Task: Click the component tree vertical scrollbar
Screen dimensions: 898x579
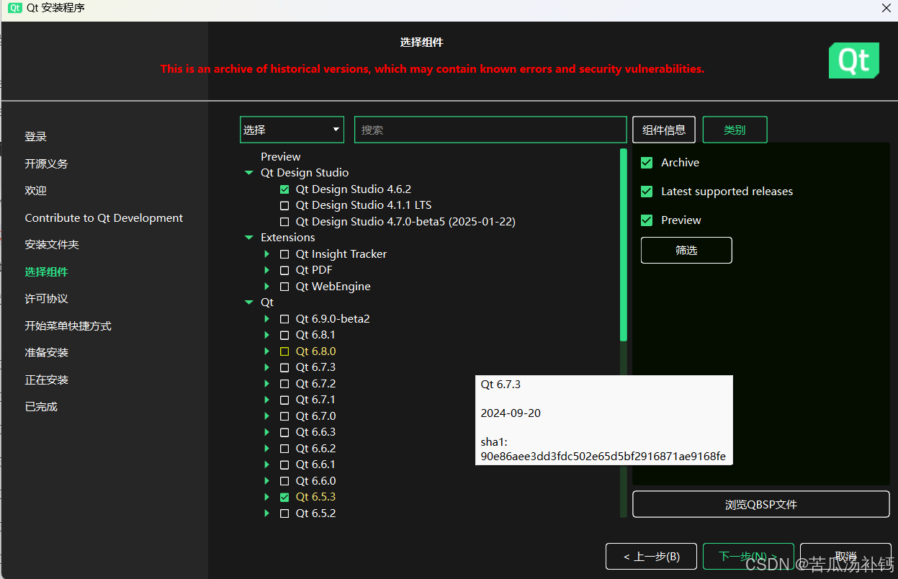Action: click(x=624, y=245)
